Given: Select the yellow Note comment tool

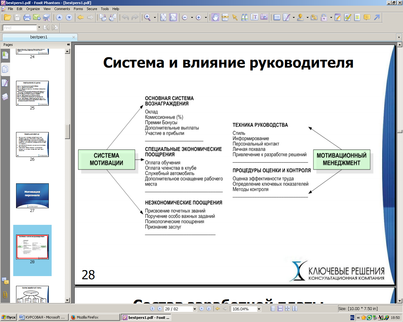Looking at the screenshot, I should click(x=367, y=18).
